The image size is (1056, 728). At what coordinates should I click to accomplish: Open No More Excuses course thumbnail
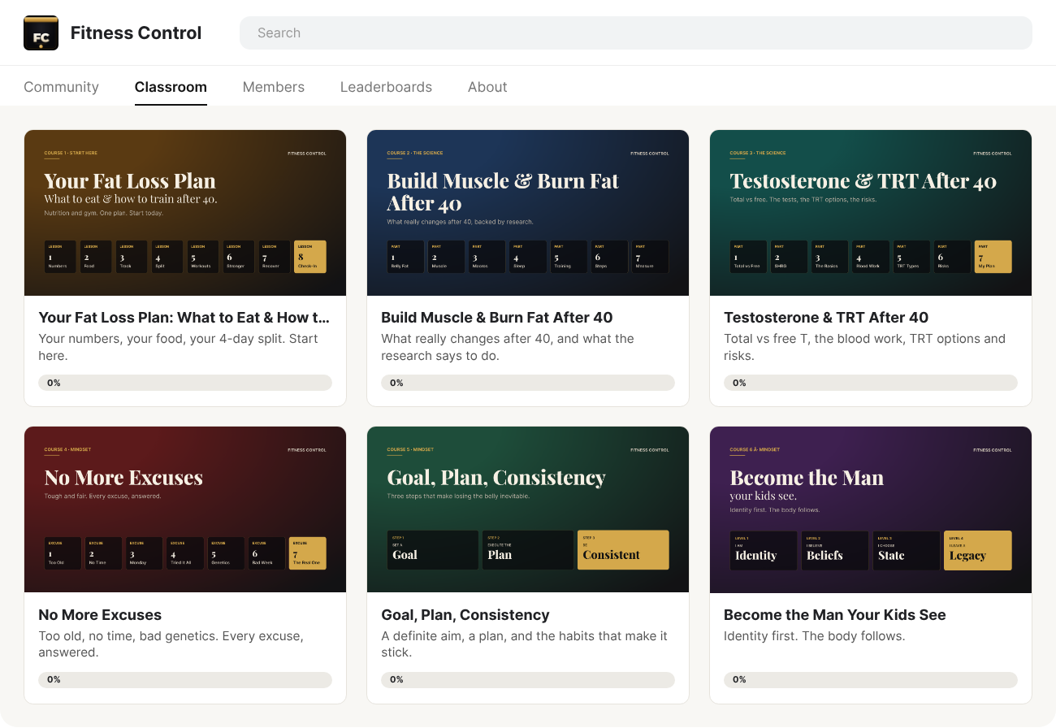click(x=185, y=509)
